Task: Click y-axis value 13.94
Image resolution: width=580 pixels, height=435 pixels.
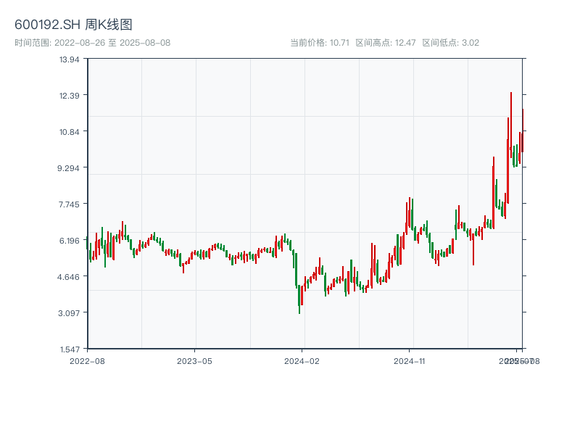Action: [69, 59]
